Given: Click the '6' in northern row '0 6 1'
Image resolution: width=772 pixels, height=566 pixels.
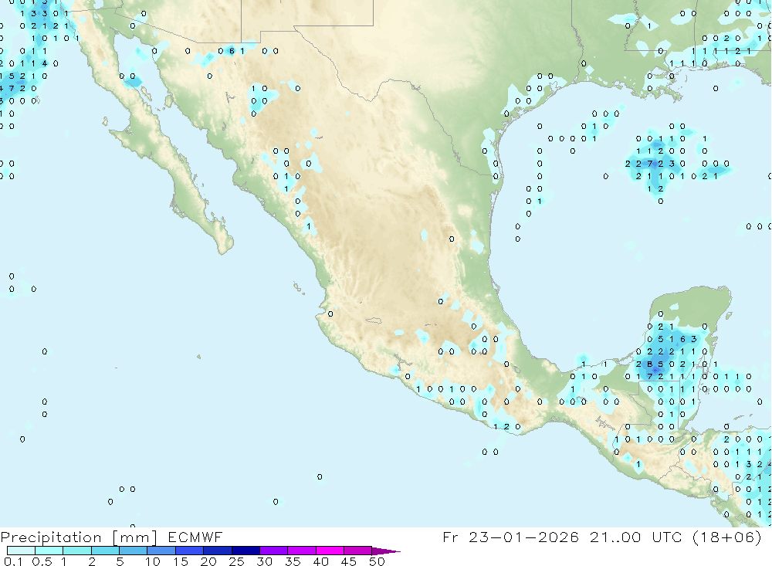Looking at the screenshot, I should (232, 51).
